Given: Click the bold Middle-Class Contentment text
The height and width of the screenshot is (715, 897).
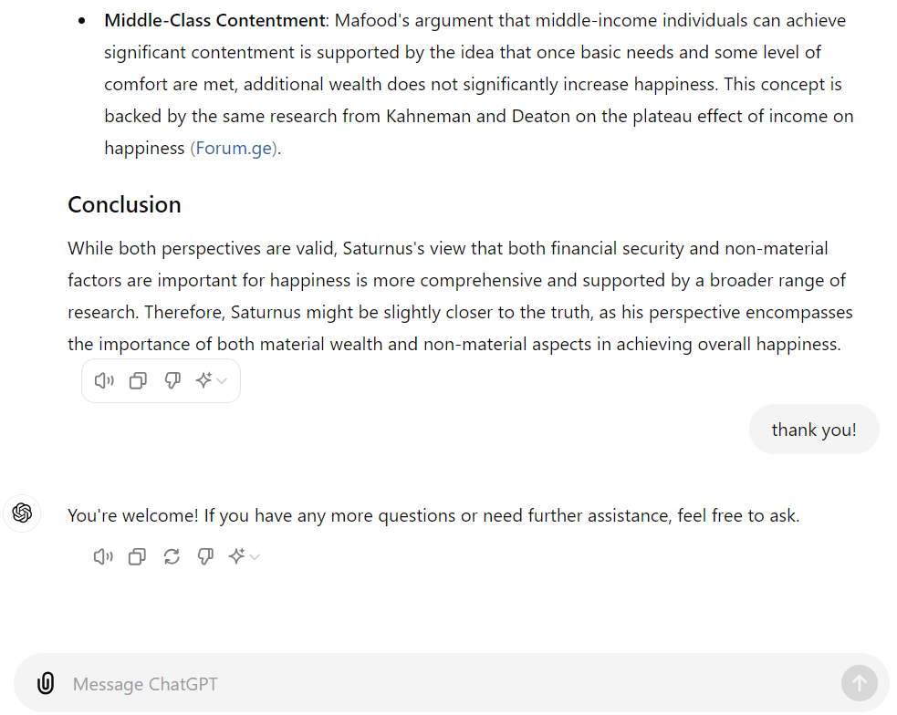Looking at the screenshot, I should (x=215, y=21).
